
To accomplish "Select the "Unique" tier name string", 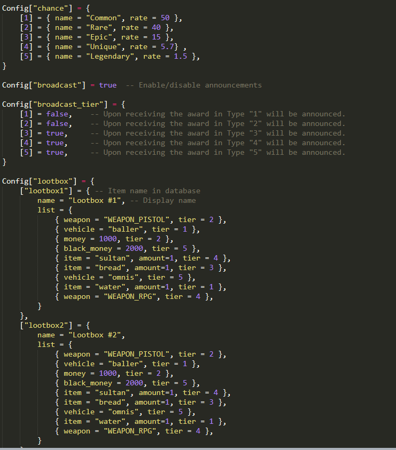I will coord(104,47).
